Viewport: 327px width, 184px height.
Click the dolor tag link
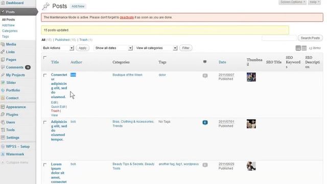162,75
